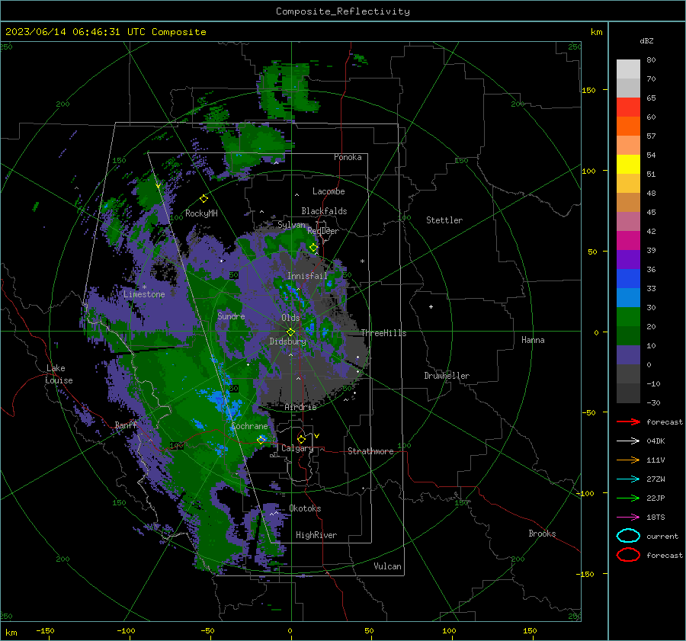The image size is (686, 641).
Task: Click the Airdrie city label
Action: (x=300, y=407)
